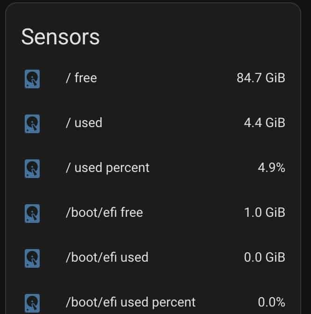Click the disk icon beside / used
This screenshot has width=311, height=314.
32,123
